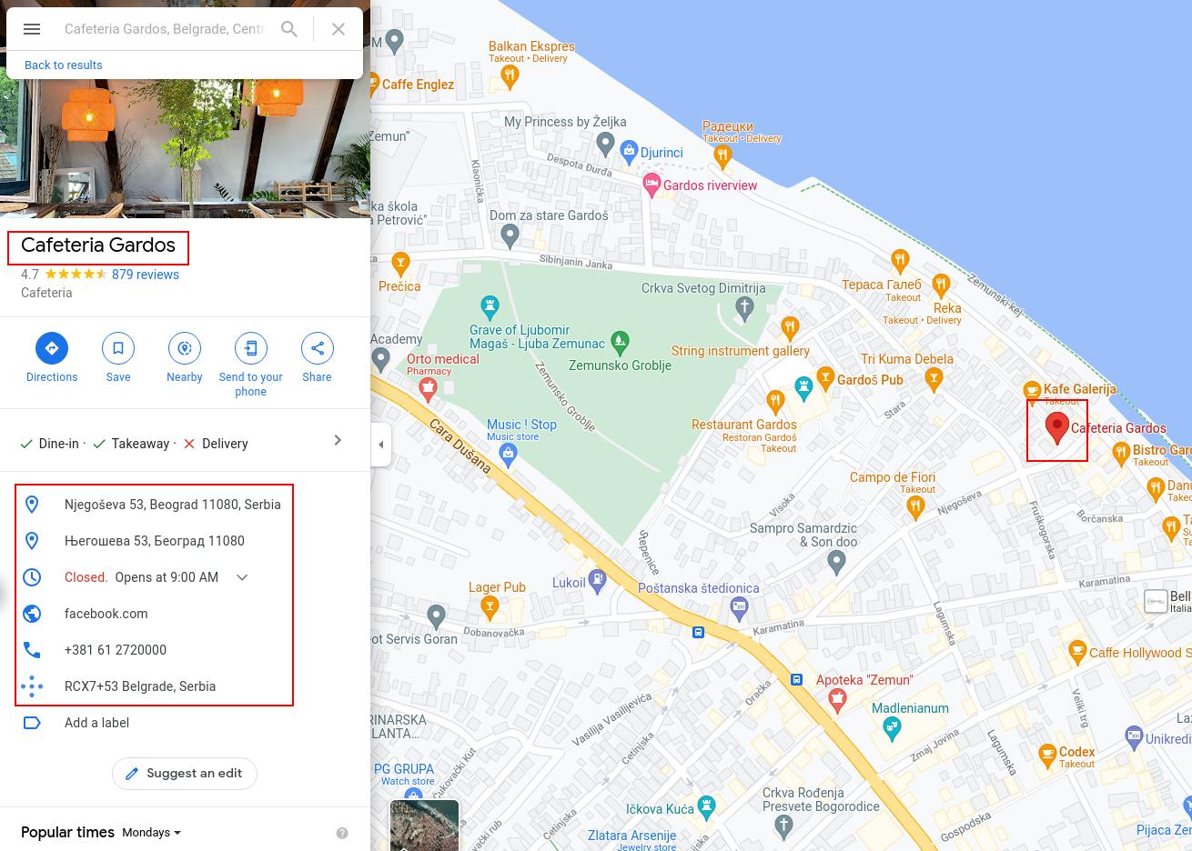The width and height of the screenshot is (1192, 851).
Task: Open the 879 reviews link
Action: (x=146, y=275)
